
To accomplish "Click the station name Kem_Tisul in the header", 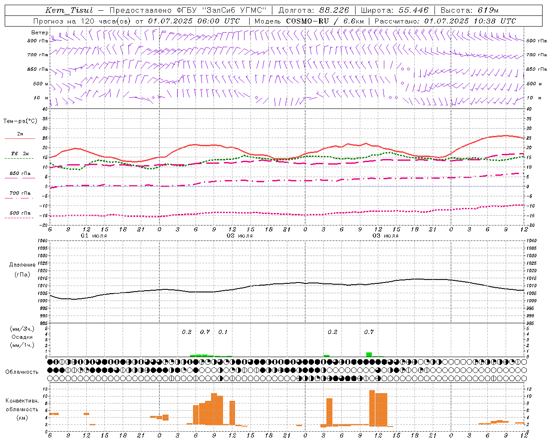I will (69, 10).
